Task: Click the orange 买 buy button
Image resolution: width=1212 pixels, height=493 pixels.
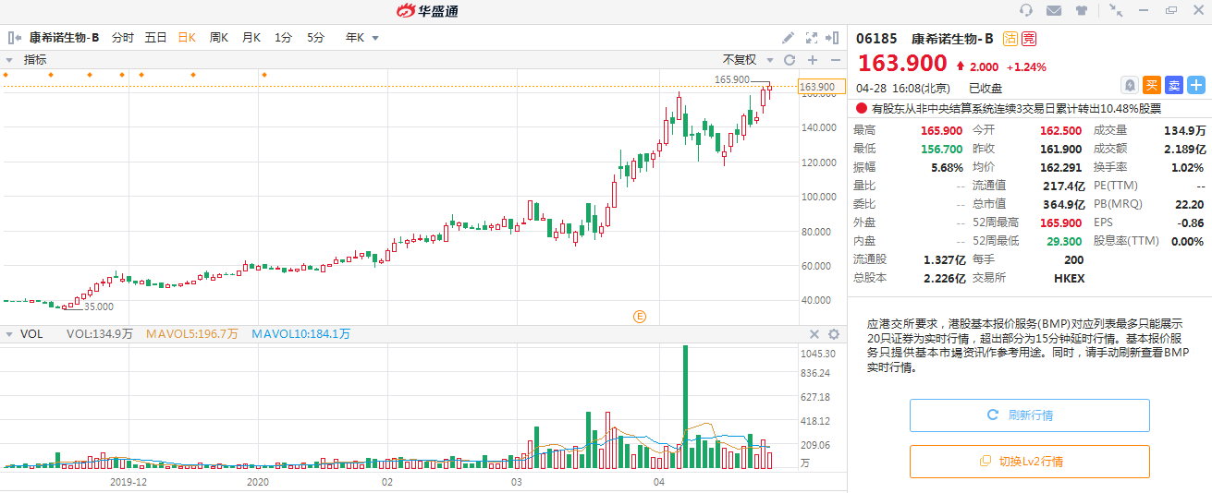Action: tap(1152, 85)
